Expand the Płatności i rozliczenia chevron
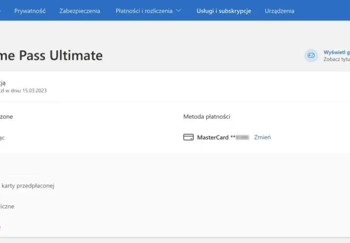Viewport: 350px width, 243px height. coord(178,11)
